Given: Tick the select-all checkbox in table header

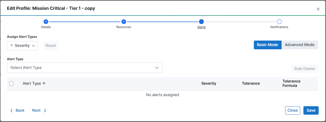Looking at the screenshot, I should click(x=11, y=84).
